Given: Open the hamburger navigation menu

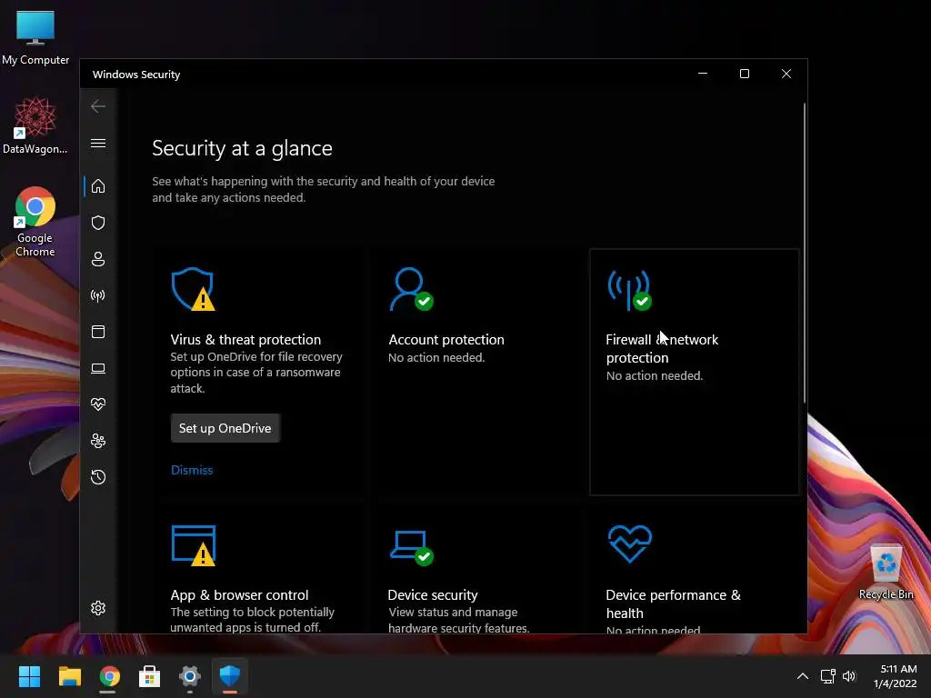Looking at the screenshot, I should [98, 144].
